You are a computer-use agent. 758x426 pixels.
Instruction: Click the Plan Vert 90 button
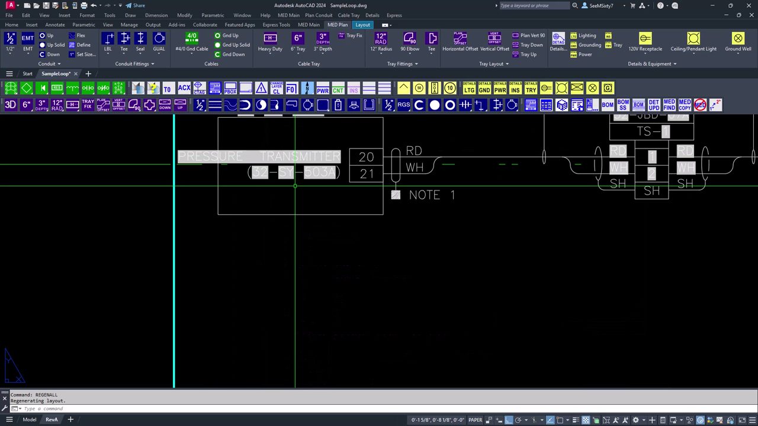click(x=528, y=35)
